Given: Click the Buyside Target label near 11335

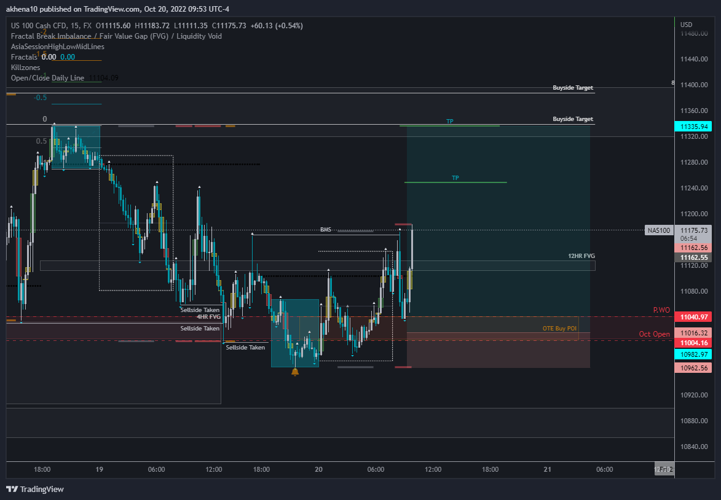Looking at the screenshot, I should coord(572,119).
